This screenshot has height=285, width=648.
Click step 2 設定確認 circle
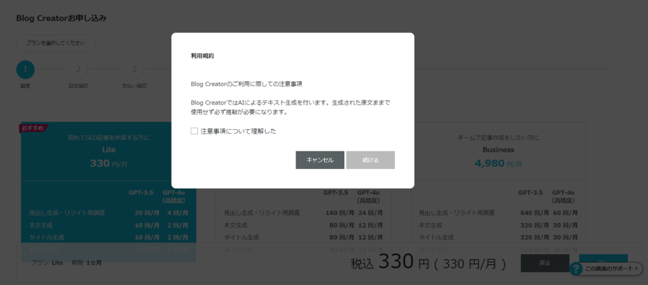78,69
